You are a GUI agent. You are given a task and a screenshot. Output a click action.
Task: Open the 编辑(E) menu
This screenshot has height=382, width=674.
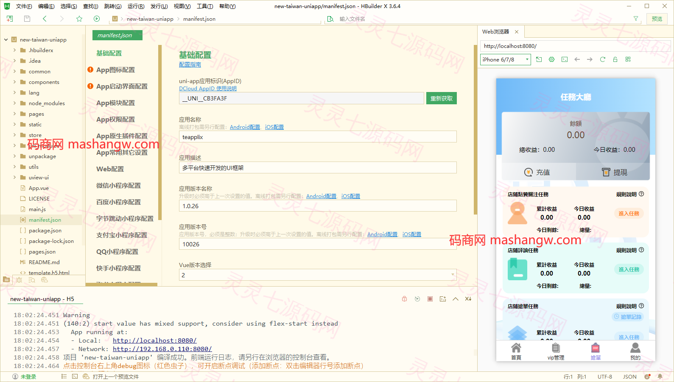pos(46,6)
